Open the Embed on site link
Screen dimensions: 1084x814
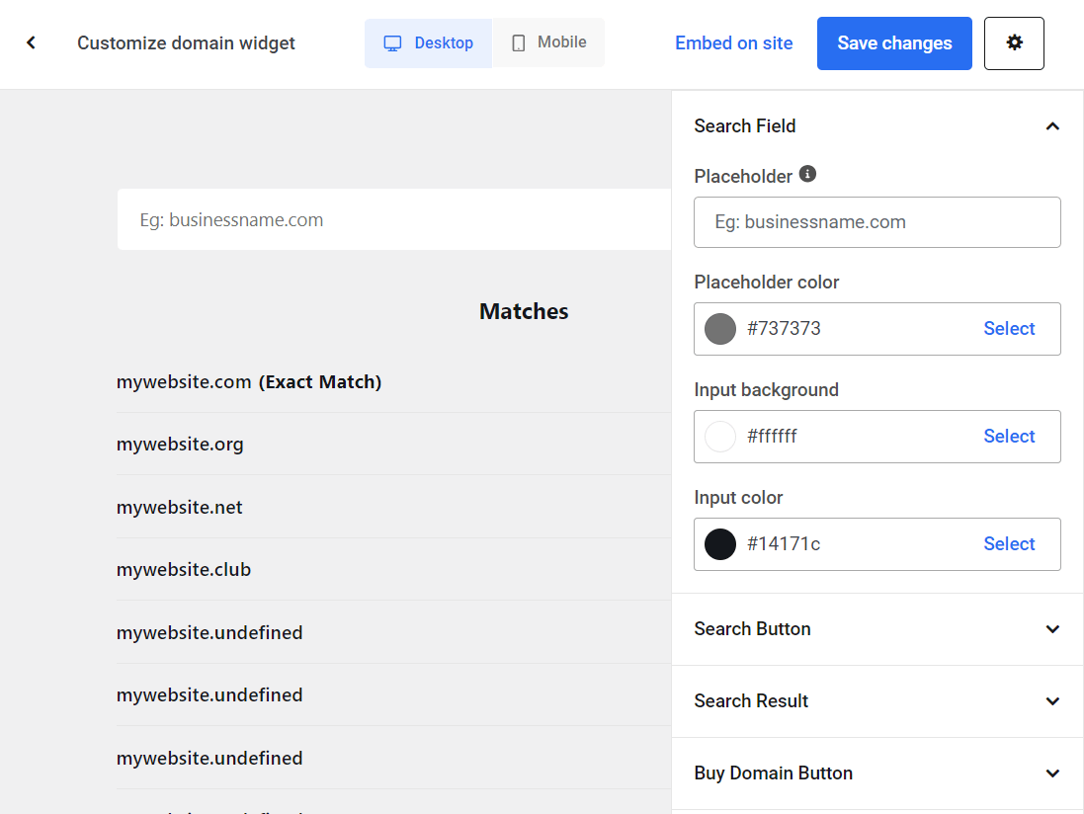point(733,42)
